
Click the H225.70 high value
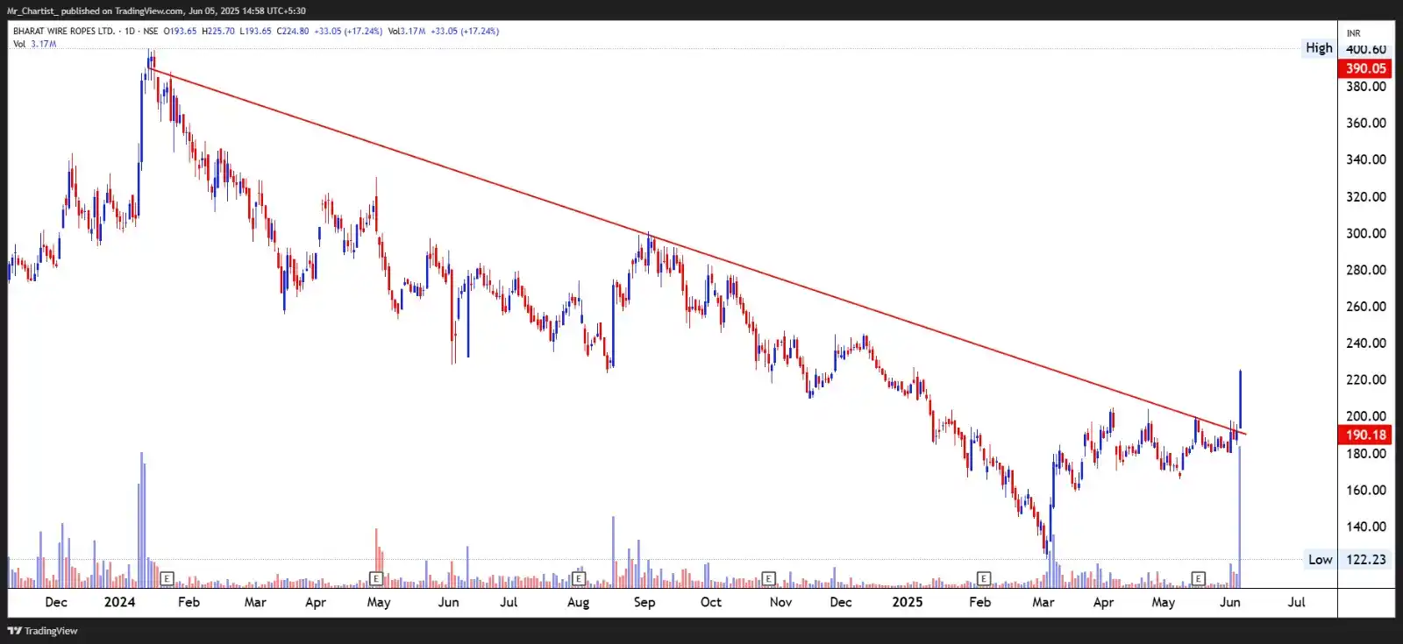pos(218,31)
